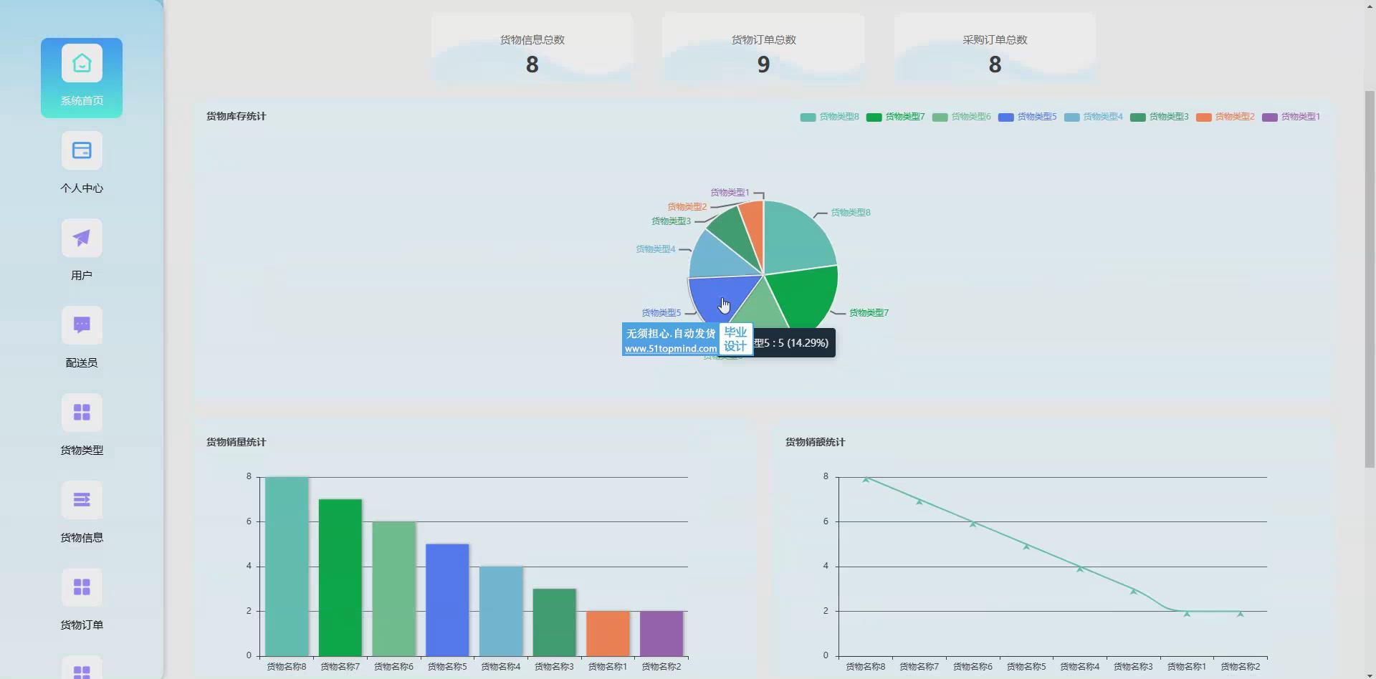
Task: Click the 货物订单总数 statistics card
Action: point(763,49)
